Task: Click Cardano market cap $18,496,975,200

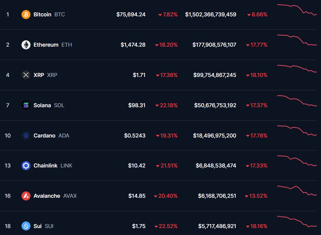Action: click(x=215, y=136)
